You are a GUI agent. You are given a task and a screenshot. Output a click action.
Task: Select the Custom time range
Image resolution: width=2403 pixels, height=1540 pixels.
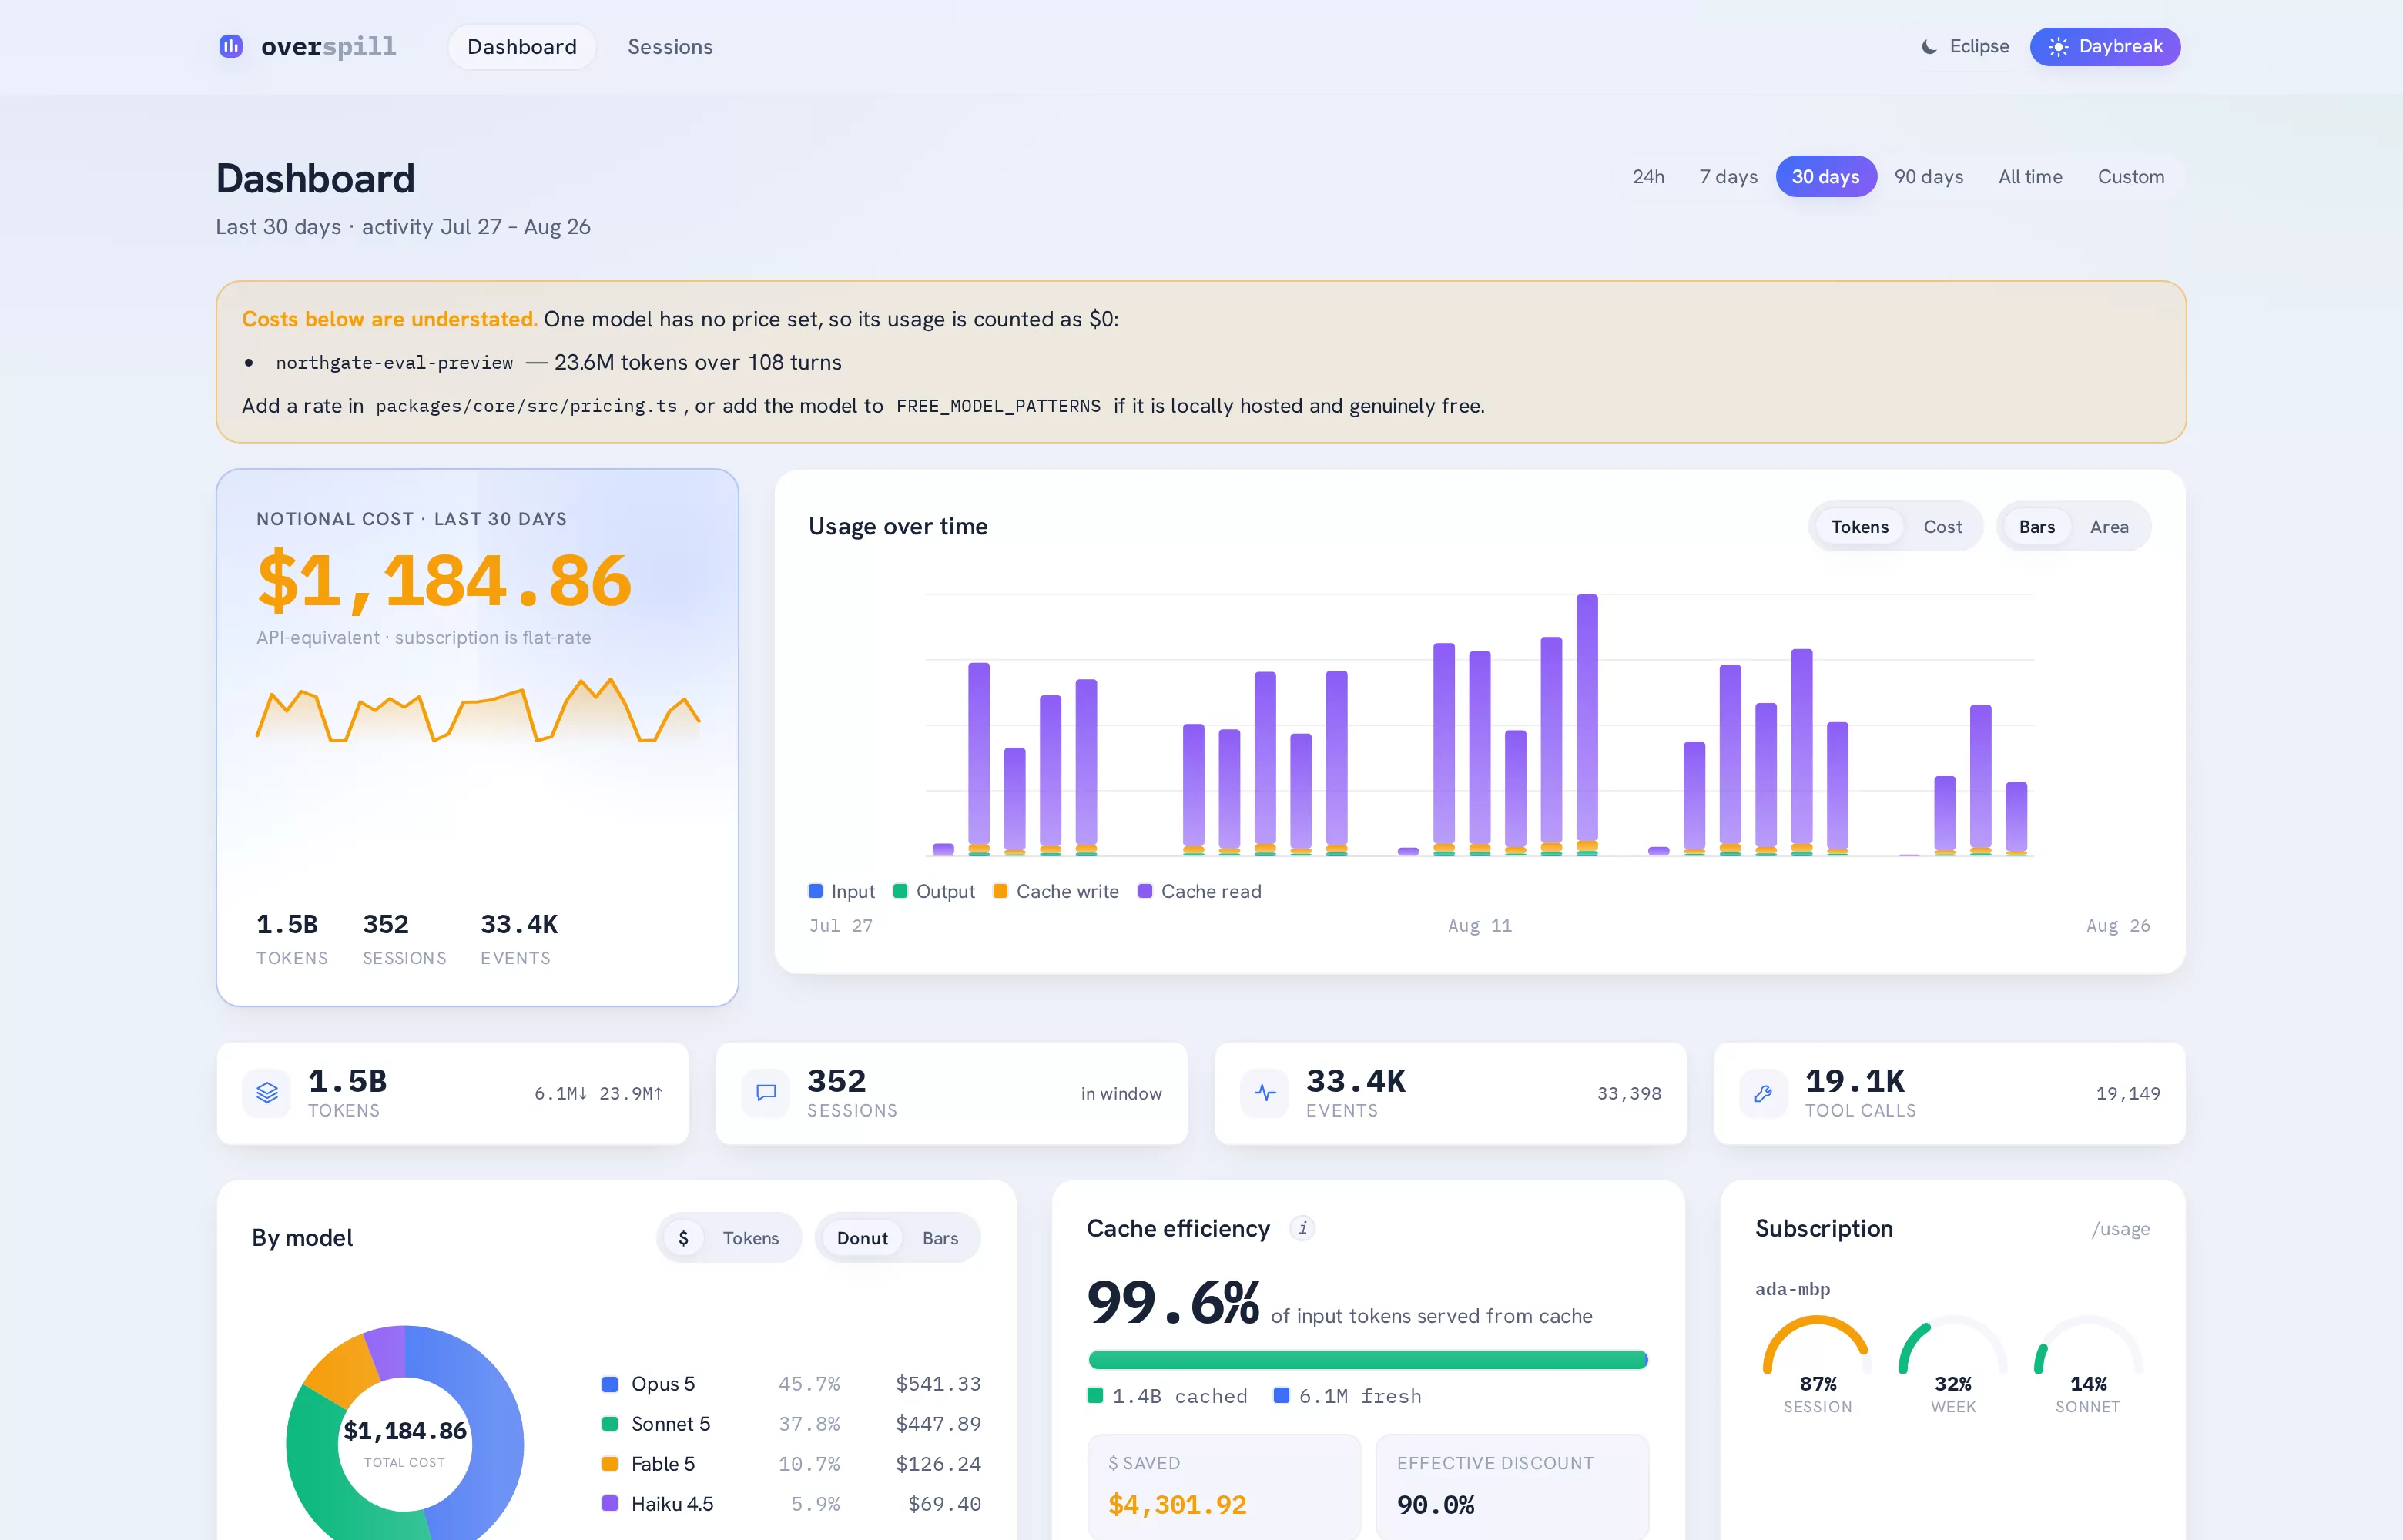tap(2131, 177)
